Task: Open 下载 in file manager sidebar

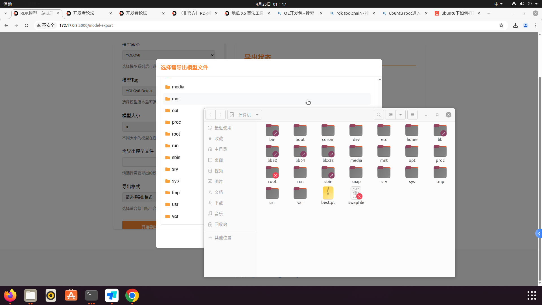Action: [230, 203]
